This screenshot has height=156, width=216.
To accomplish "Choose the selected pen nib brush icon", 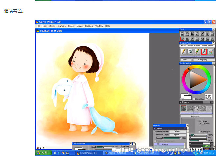I will coord(204,52).
